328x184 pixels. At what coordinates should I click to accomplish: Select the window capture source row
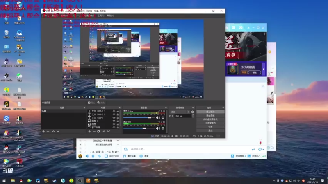pyautogui.click(x=104, y=127)
